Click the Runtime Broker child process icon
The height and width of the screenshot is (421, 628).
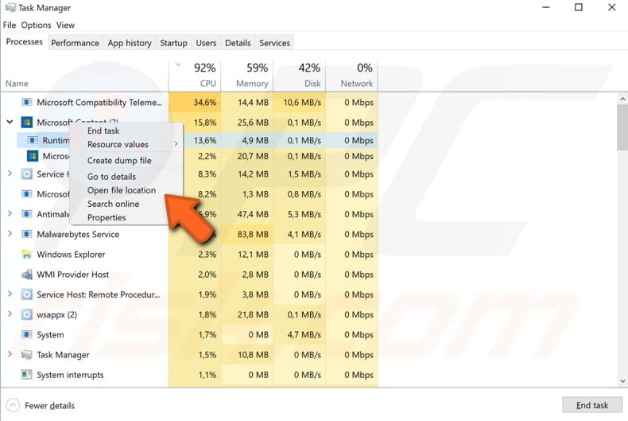click(33, 140)
